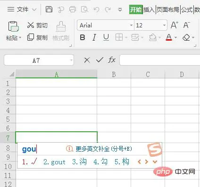Click the cancel X in formula bar
The image size is (200, 187).
point(87,60)
